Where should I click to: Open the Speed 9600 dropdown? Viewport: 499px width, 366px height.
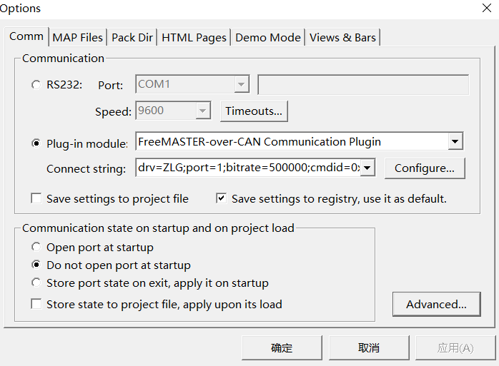pos(203,111)
